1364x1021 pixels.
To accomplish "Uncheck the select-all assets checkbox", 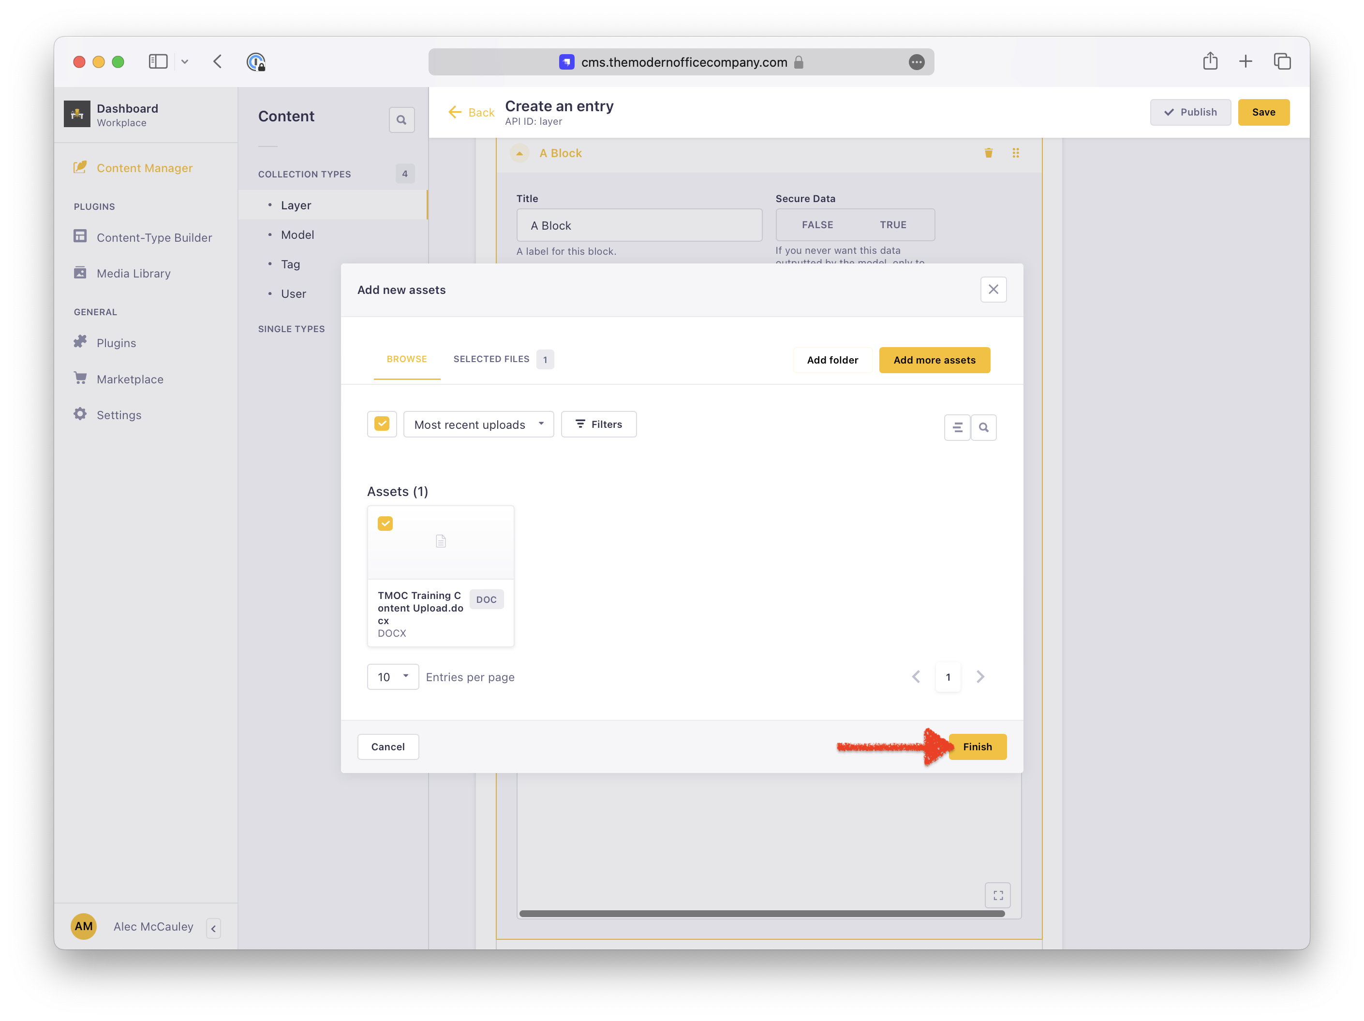I will tap(382, 424).
